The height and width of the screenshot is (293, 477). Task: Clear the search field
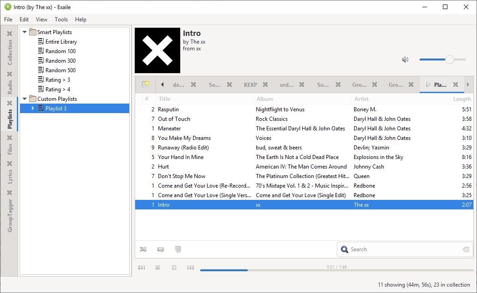[x=465, y=249]
